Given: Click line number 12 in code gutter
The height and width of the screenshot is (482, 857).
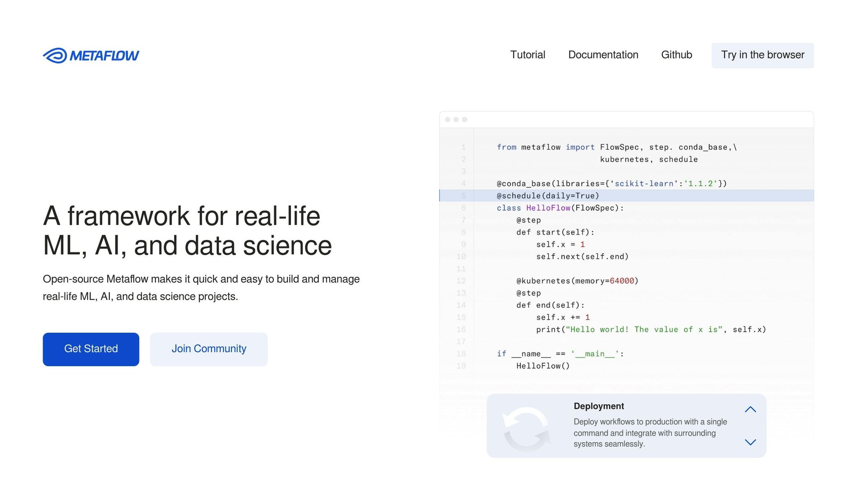Looking at the screenshot, I should pos(461,281).
